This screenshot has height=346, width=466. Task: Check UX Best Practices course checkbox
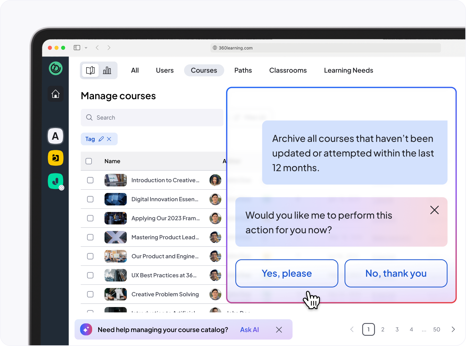click(90, 275)
